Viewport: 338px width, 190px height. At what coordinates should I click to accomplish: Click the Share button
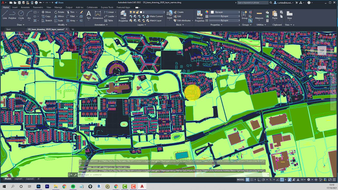tap(59, 3)
